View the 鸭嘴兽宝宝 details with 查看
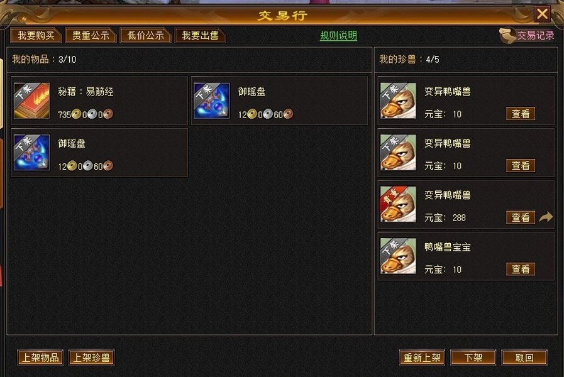Screen dimensions: 564x377 521,269
